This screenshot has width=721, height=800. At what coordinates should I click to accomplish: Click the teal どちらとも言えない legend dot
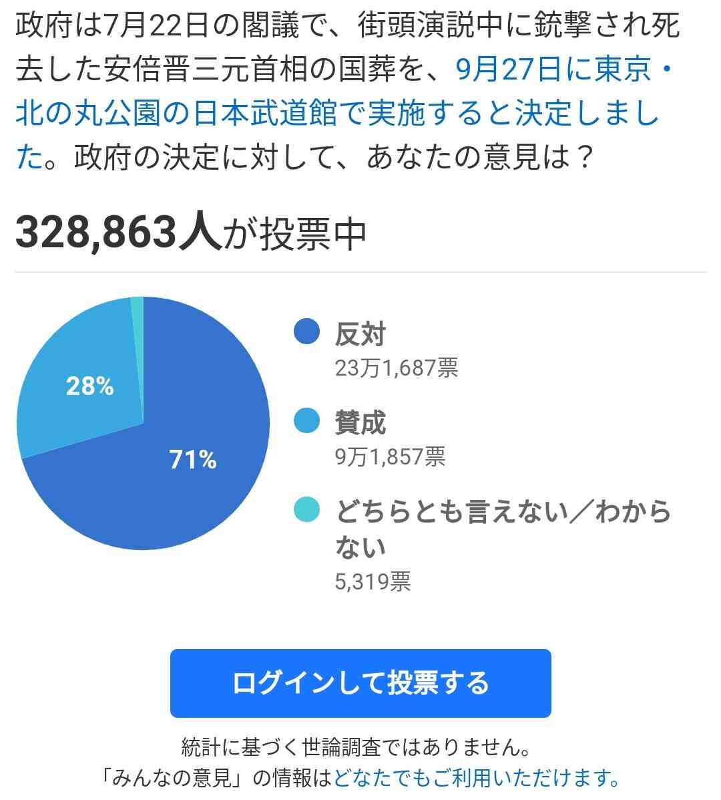tap(306, 509)
